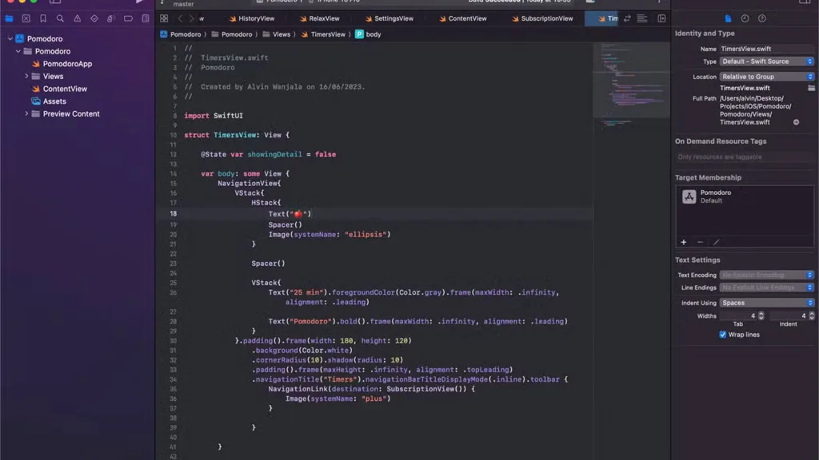Show the File inspector
The image size is (819, 460).
pos(728,18)
